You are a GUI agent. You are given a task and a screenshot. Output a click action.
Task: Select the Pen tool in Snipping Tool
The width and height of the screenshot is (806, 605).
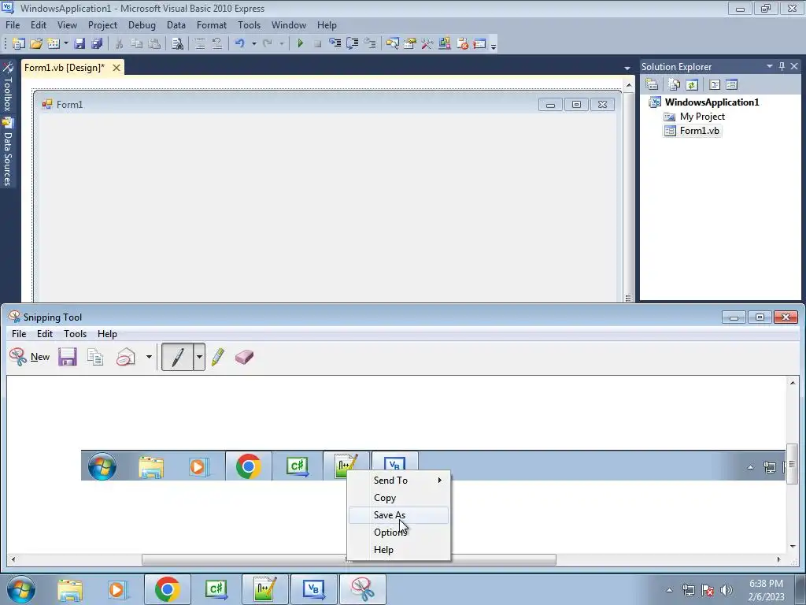(177, 357)
